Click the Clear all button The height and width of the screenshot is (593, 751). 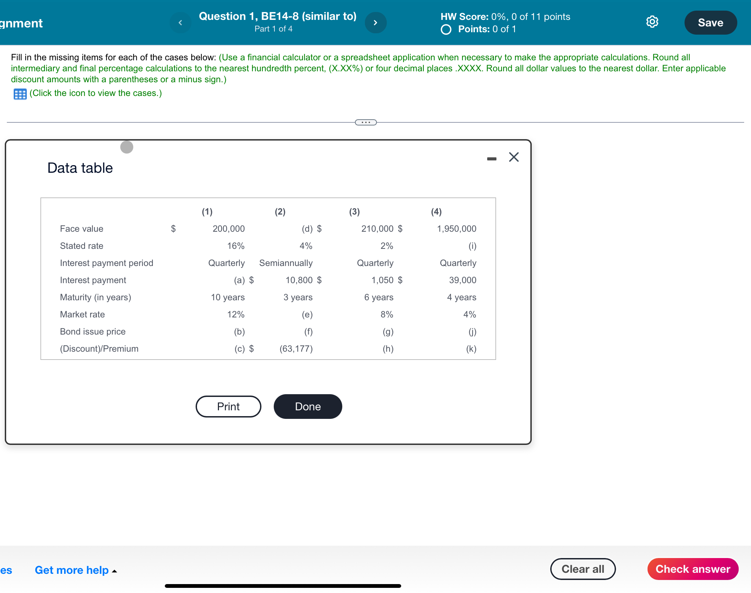point(582,569)
